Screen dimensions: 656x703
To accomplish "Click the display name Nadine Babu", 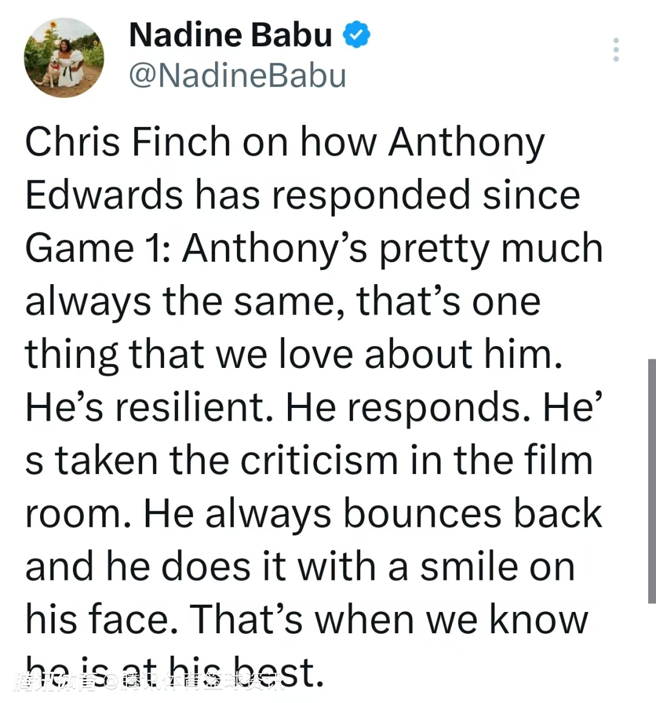I will point(231,35).
